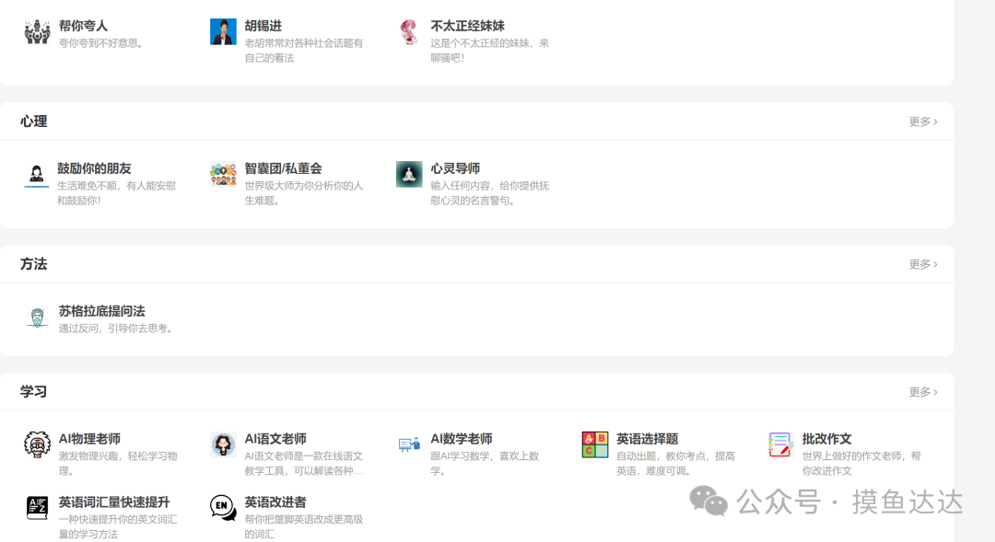Open the 智囊团/私董会 icon
Image resolution: width=995 pixels, height=542 pixels.
[223, 173]
